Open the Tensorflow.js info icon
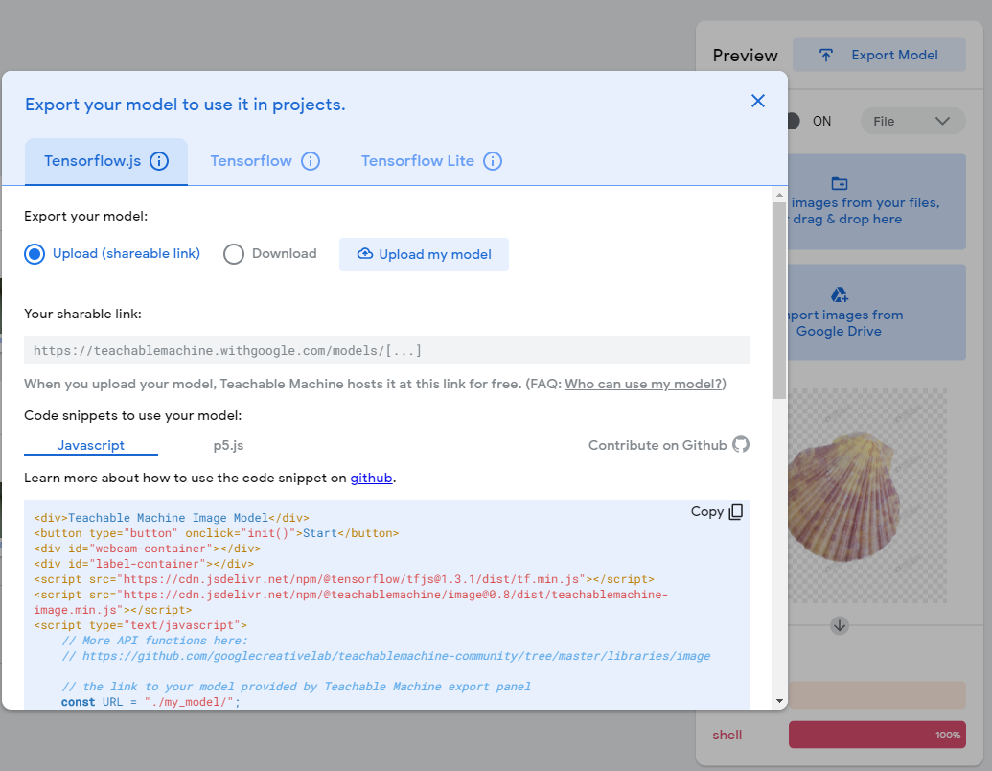 pyautogui.click(x=159, y=161)
